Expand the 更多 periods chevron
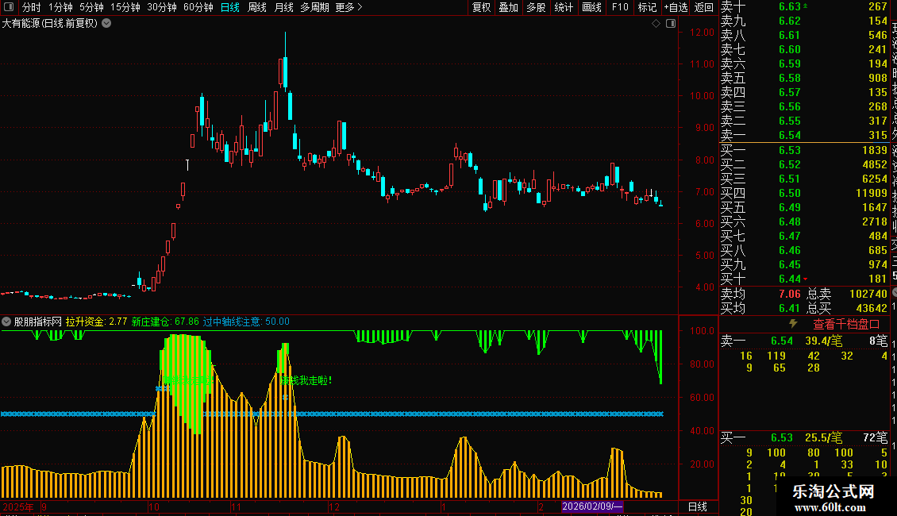Screen dimensions: 897x516 pos(360,7)
